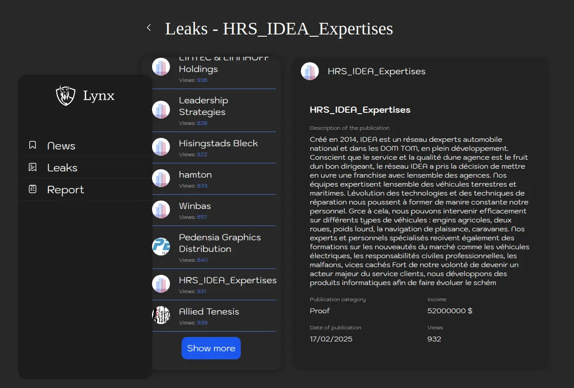Viewport: 574px width, 388px height.
Task: Click the avatar icon next to hamton
Action: (161, 178)
